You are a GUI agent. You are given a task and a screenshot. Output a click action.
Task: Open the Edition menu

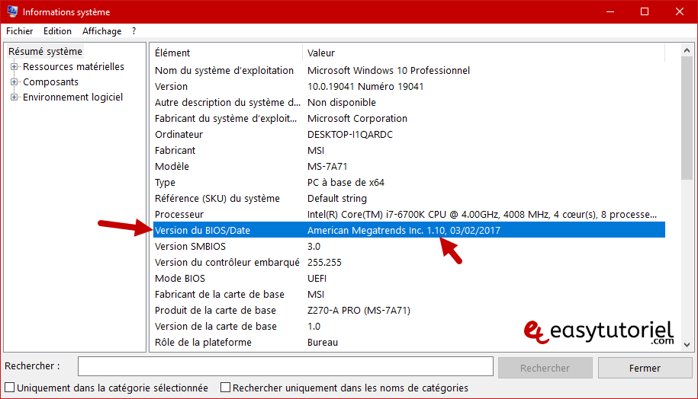coord(57,31)
